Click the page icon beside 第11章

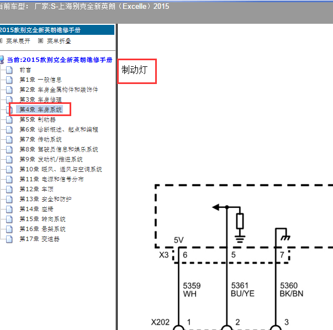(x=9, y=179)
